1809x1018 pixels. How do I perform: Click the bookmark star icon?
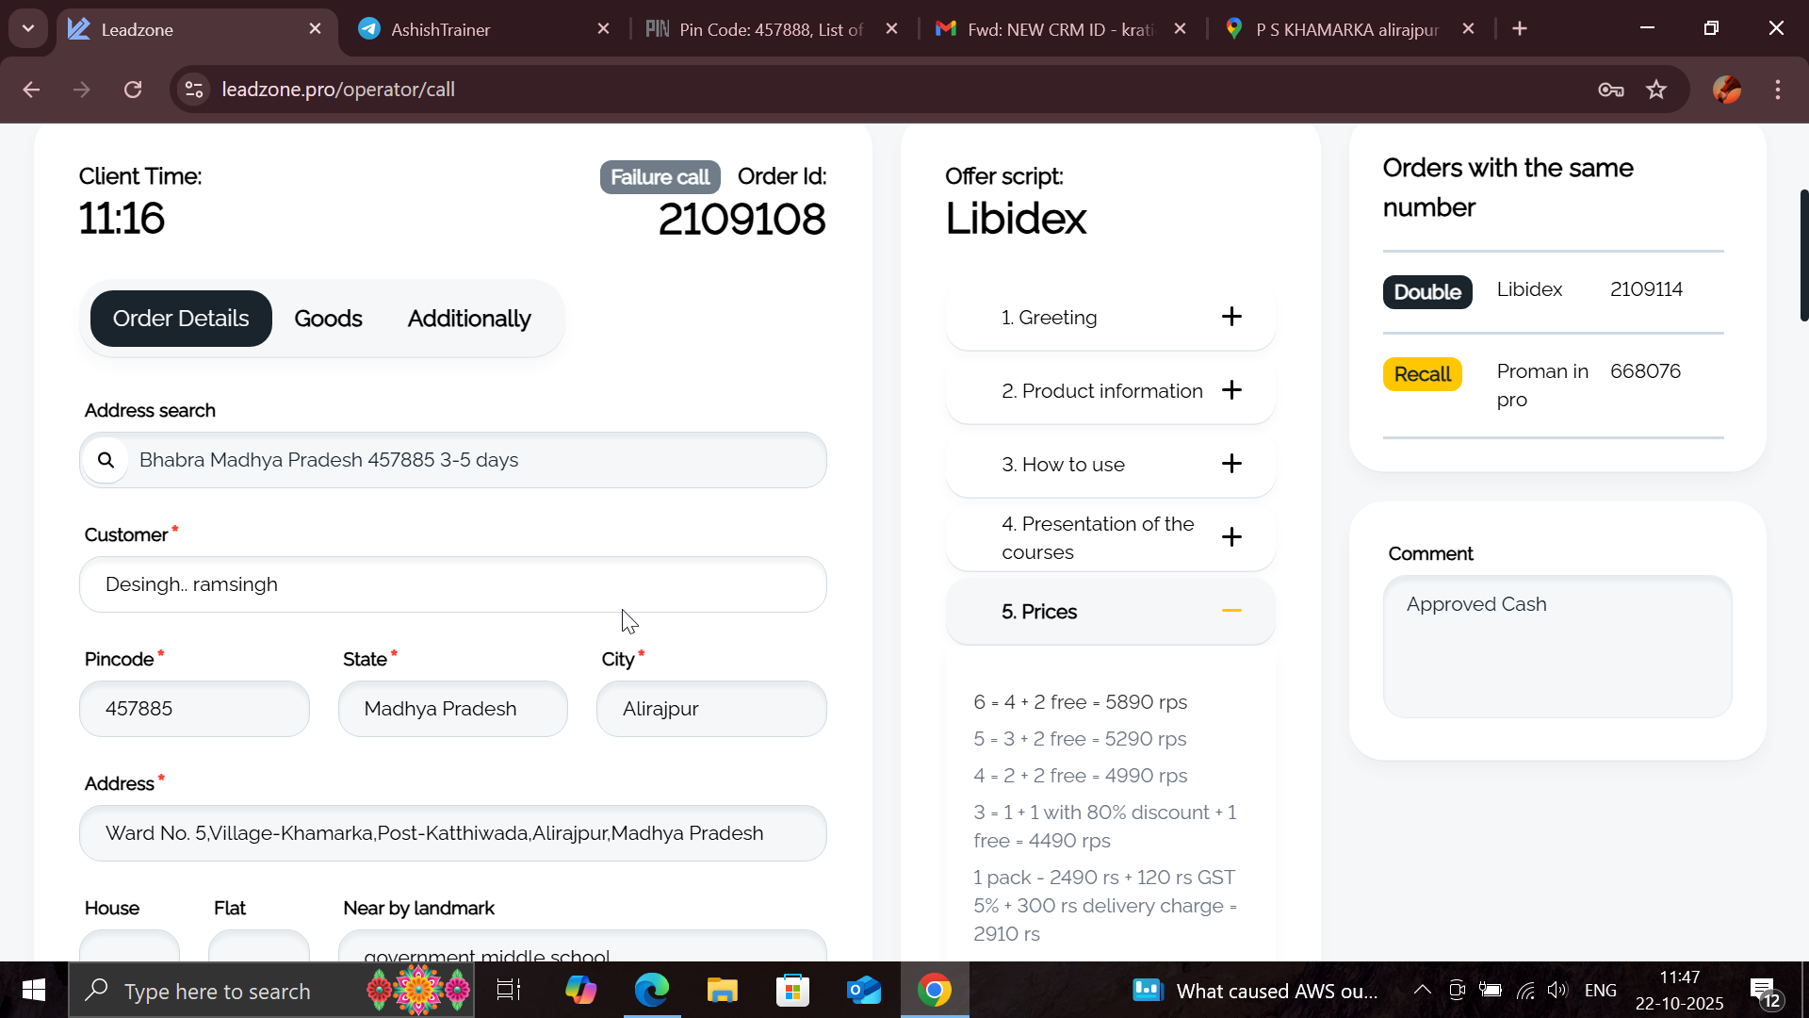click(1656, 90)
